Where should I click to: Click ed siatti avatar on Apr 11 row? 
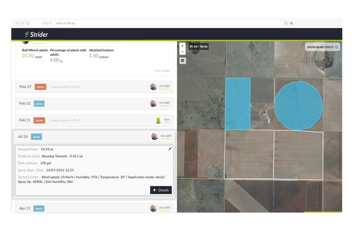tap(154, 208)
